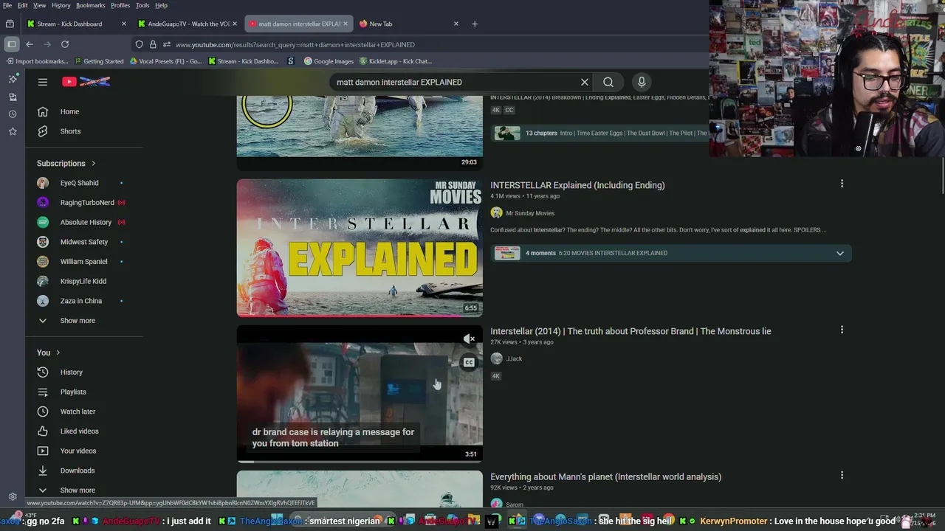Open the Firefox View icon left of the tabs
The height and width of the screenshot is (531, 945).
(x=10, y=24)
